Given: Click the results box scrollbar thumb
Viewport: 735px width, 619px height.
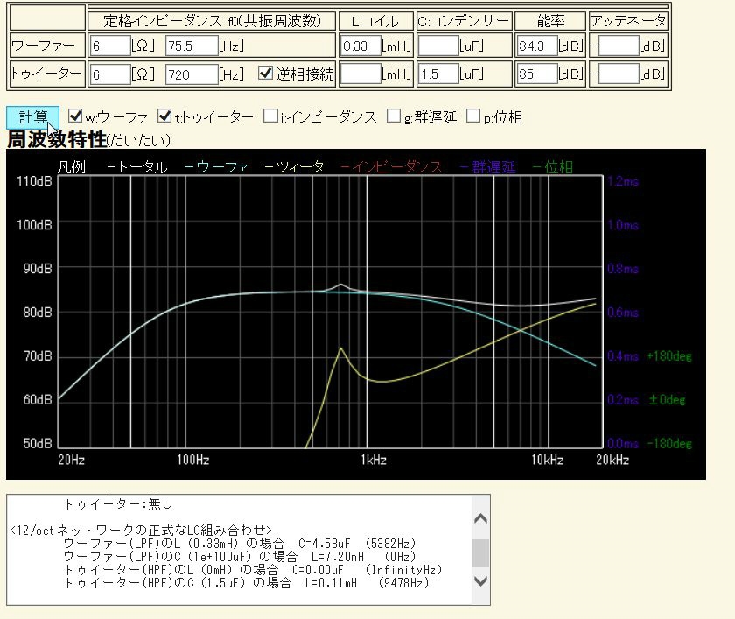Looking at the screenshot, I should click(x=480, y=552).
